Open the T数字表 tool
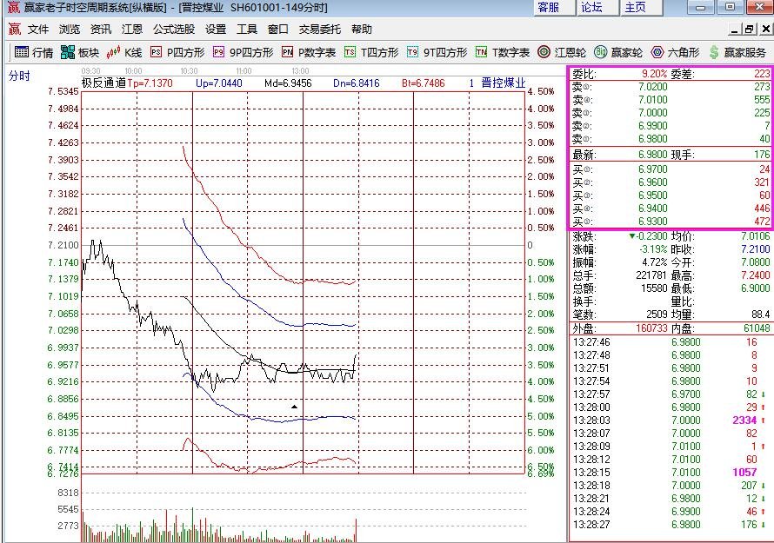Screen dimensions: 774x543 point(503,52)
